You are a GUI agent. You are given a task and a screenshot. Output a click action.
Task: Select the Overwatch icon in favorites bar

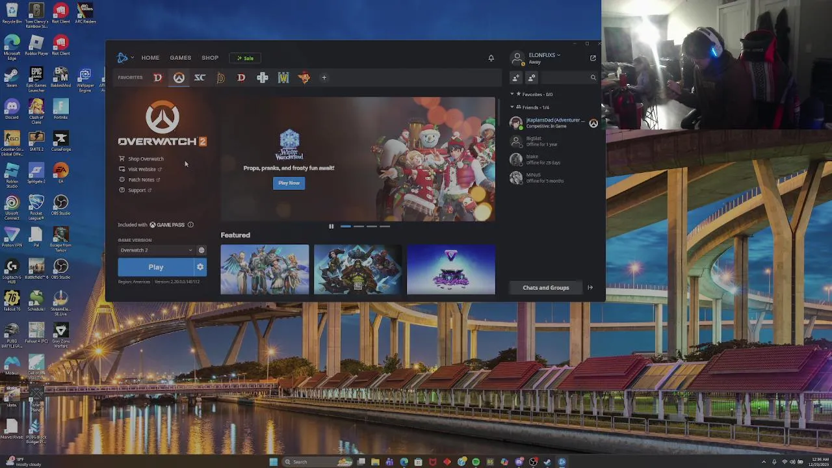tap(179, 78)
